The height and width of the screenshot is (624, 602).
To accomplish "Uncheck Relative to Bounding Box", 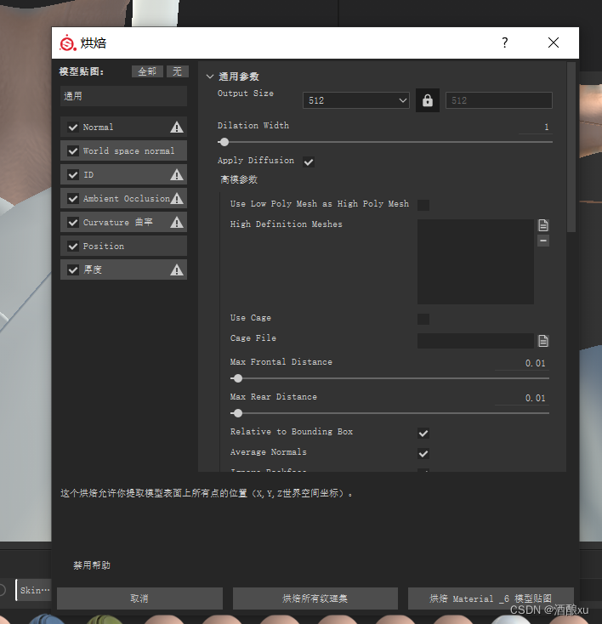I will coord(423,434).
